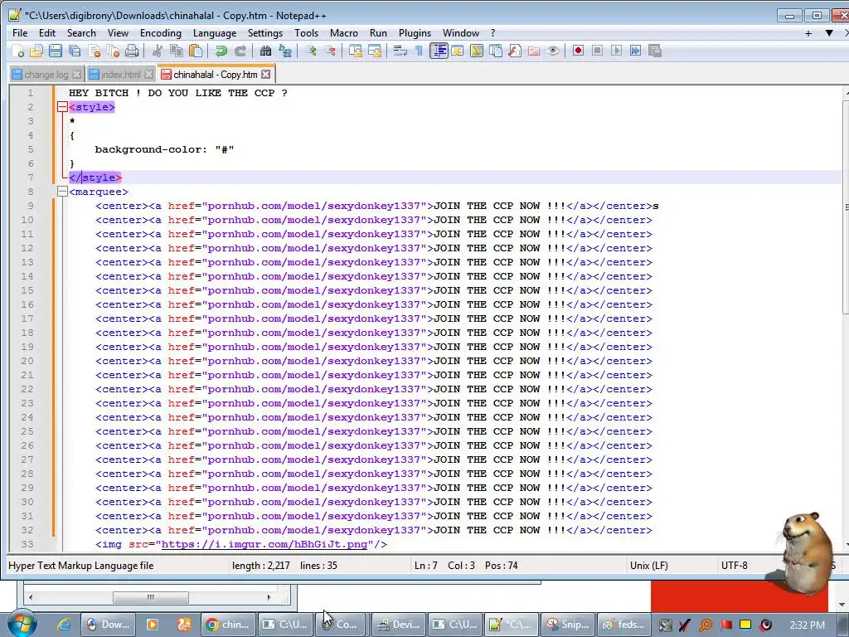Click the New file toolbar icon
The width and height of the screenshot is (849, 637).
(18, 51)
